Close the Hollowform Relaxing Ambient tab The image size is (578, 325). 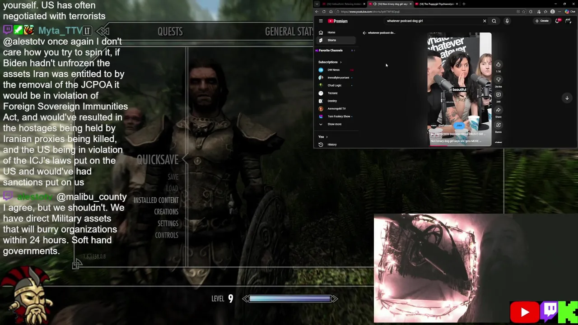(x=364, y=4)
